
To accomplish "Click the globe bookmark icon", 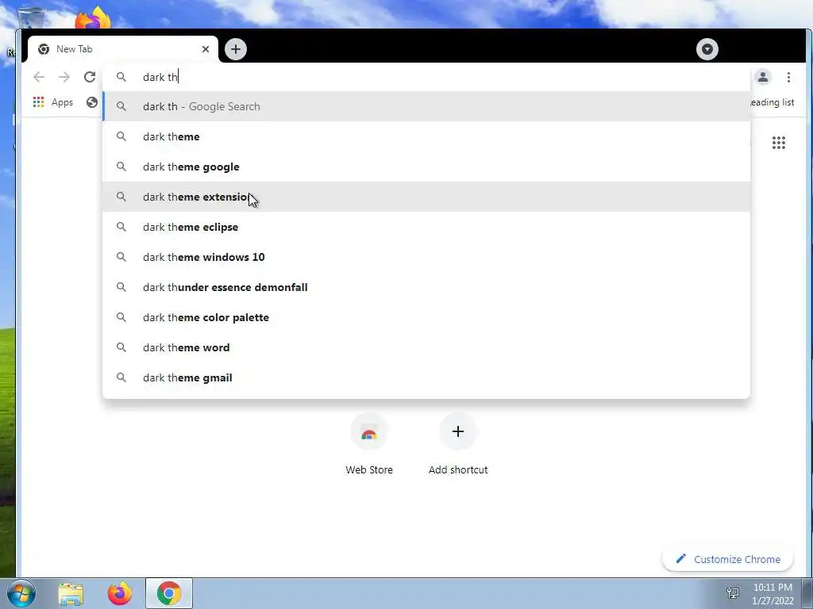I will point(92,102).
